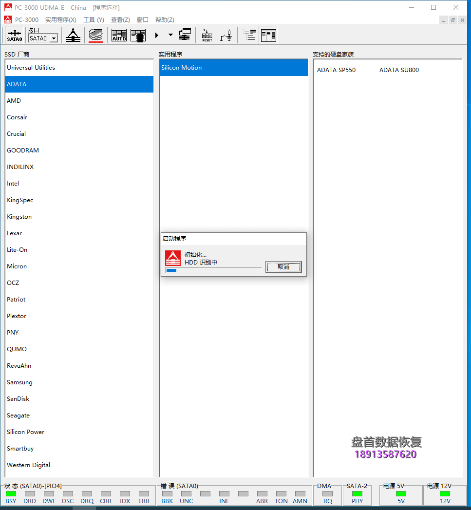
Task: Select Kingston vendor
Action: 79,217
